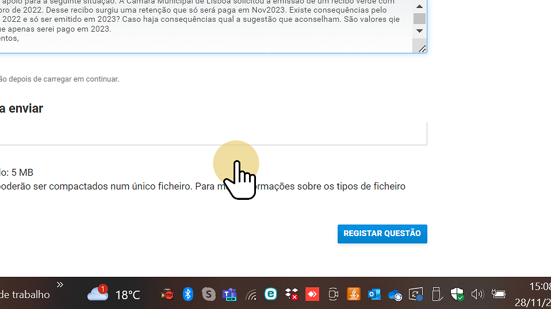Open the volume speaker icon
The width and height of the screenshot is (551, 309).
477,294
